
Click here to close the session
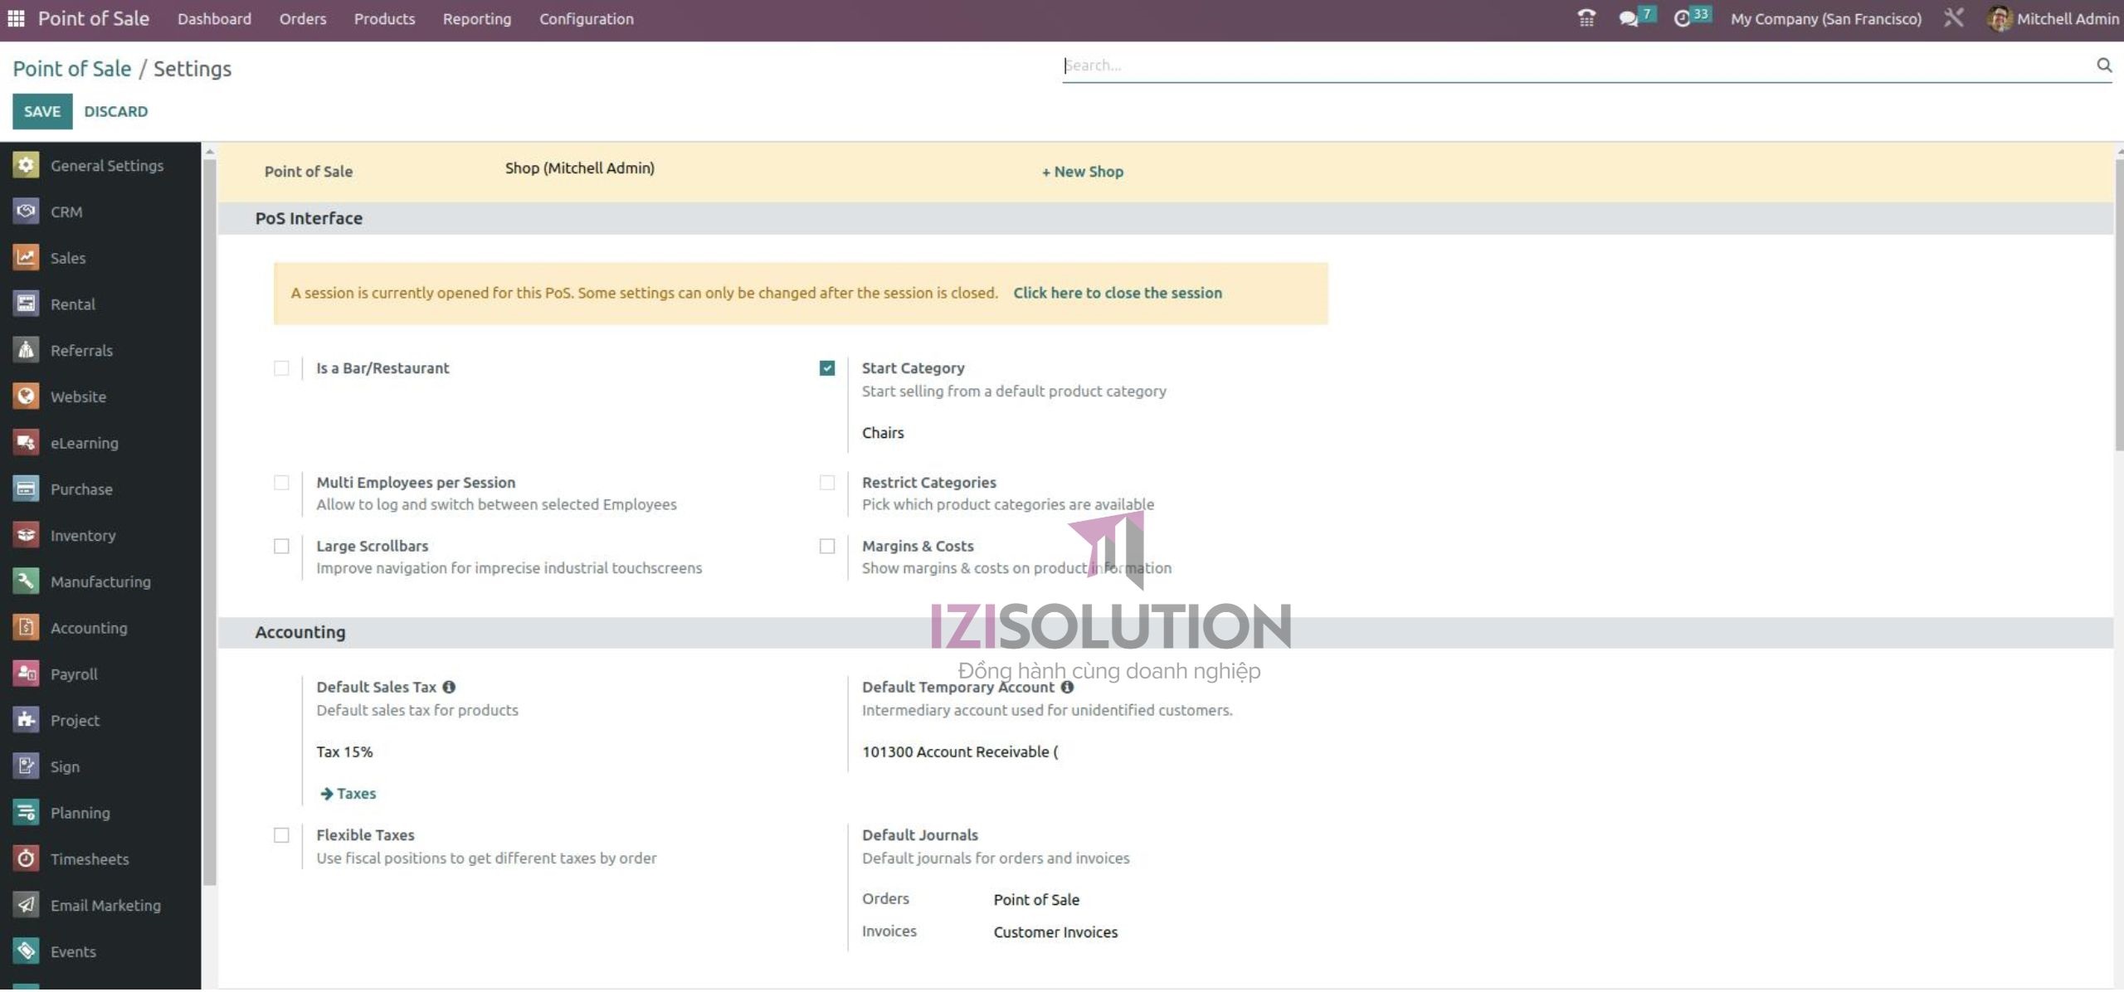click(1118, 292)
